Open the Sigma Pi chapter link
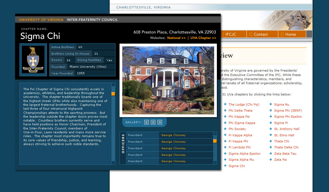Screen dimensions: 329x192 point(281,123)
